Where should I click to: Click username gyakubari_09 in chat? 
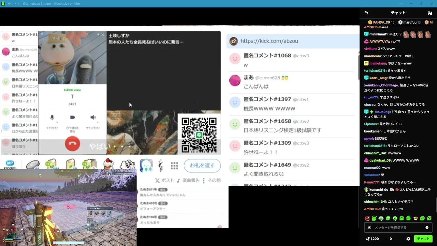click(x=380, y=161)
